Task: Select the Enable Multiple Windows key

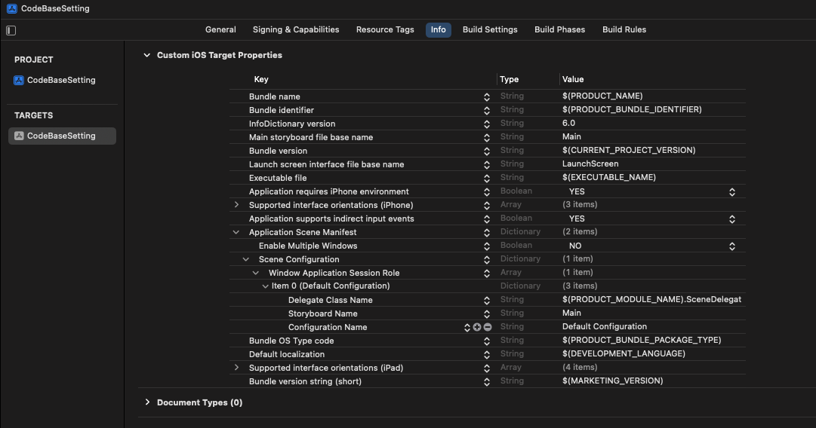Action: point(308,246)
